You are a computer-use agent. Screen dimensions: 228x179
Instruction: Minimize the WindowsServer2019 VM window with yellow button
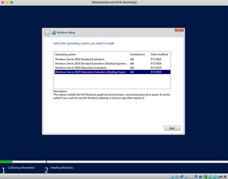click(x=7, y=2)
